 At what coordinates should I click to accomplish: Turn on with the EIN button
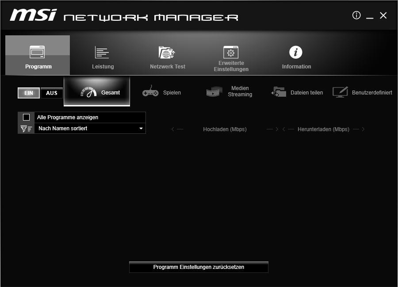tap(29, 93)
